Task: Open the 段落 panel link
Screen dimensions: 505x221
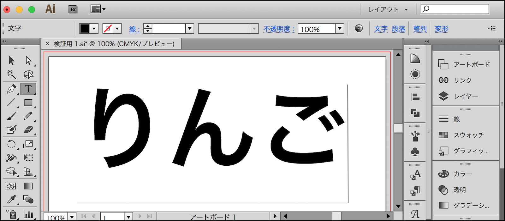Action: click(x=398, y=29)
